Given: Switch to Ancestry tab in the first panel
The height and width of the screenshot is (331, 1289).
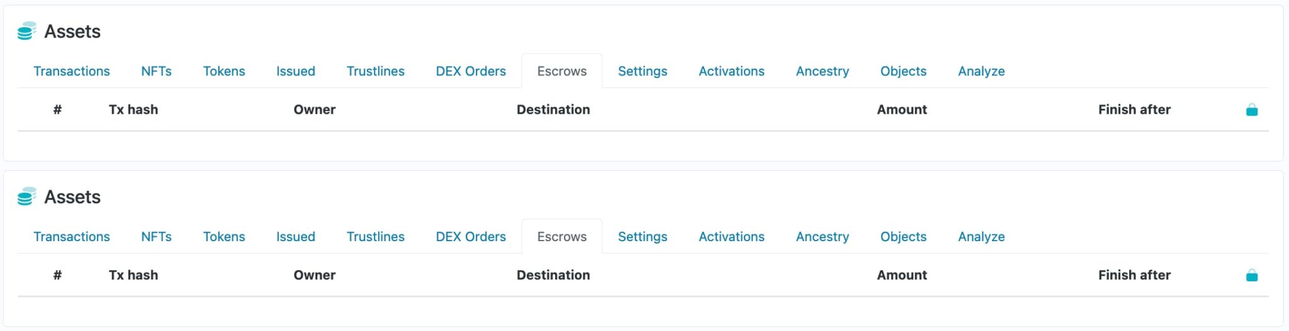Looking at the screenshot, I should pyautogui.click(x=822, y=71).
